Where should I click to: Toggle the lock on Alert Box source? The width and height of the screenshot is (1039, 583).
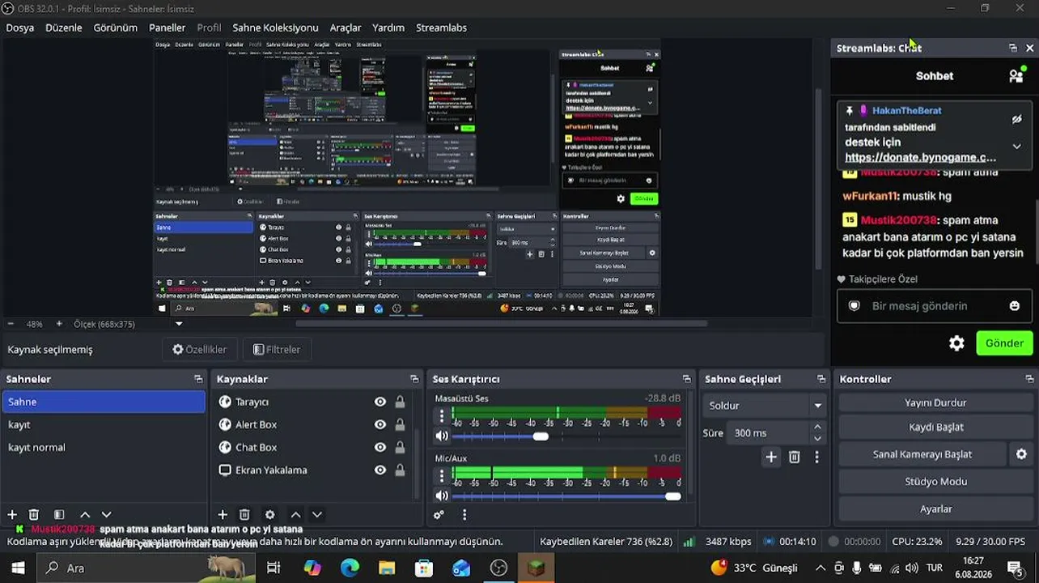(400, 424)
